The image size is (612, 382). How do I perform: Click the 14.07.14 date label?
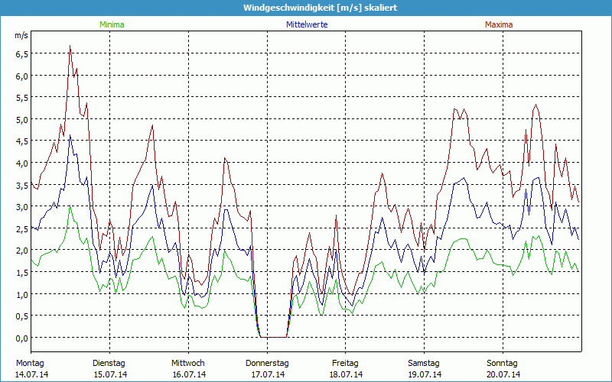pos(31,374)
